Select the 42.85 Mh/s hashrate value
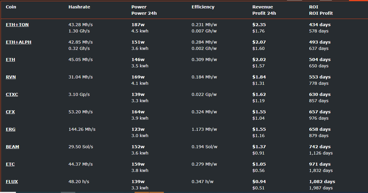368x193 pixels. [81, 42]
